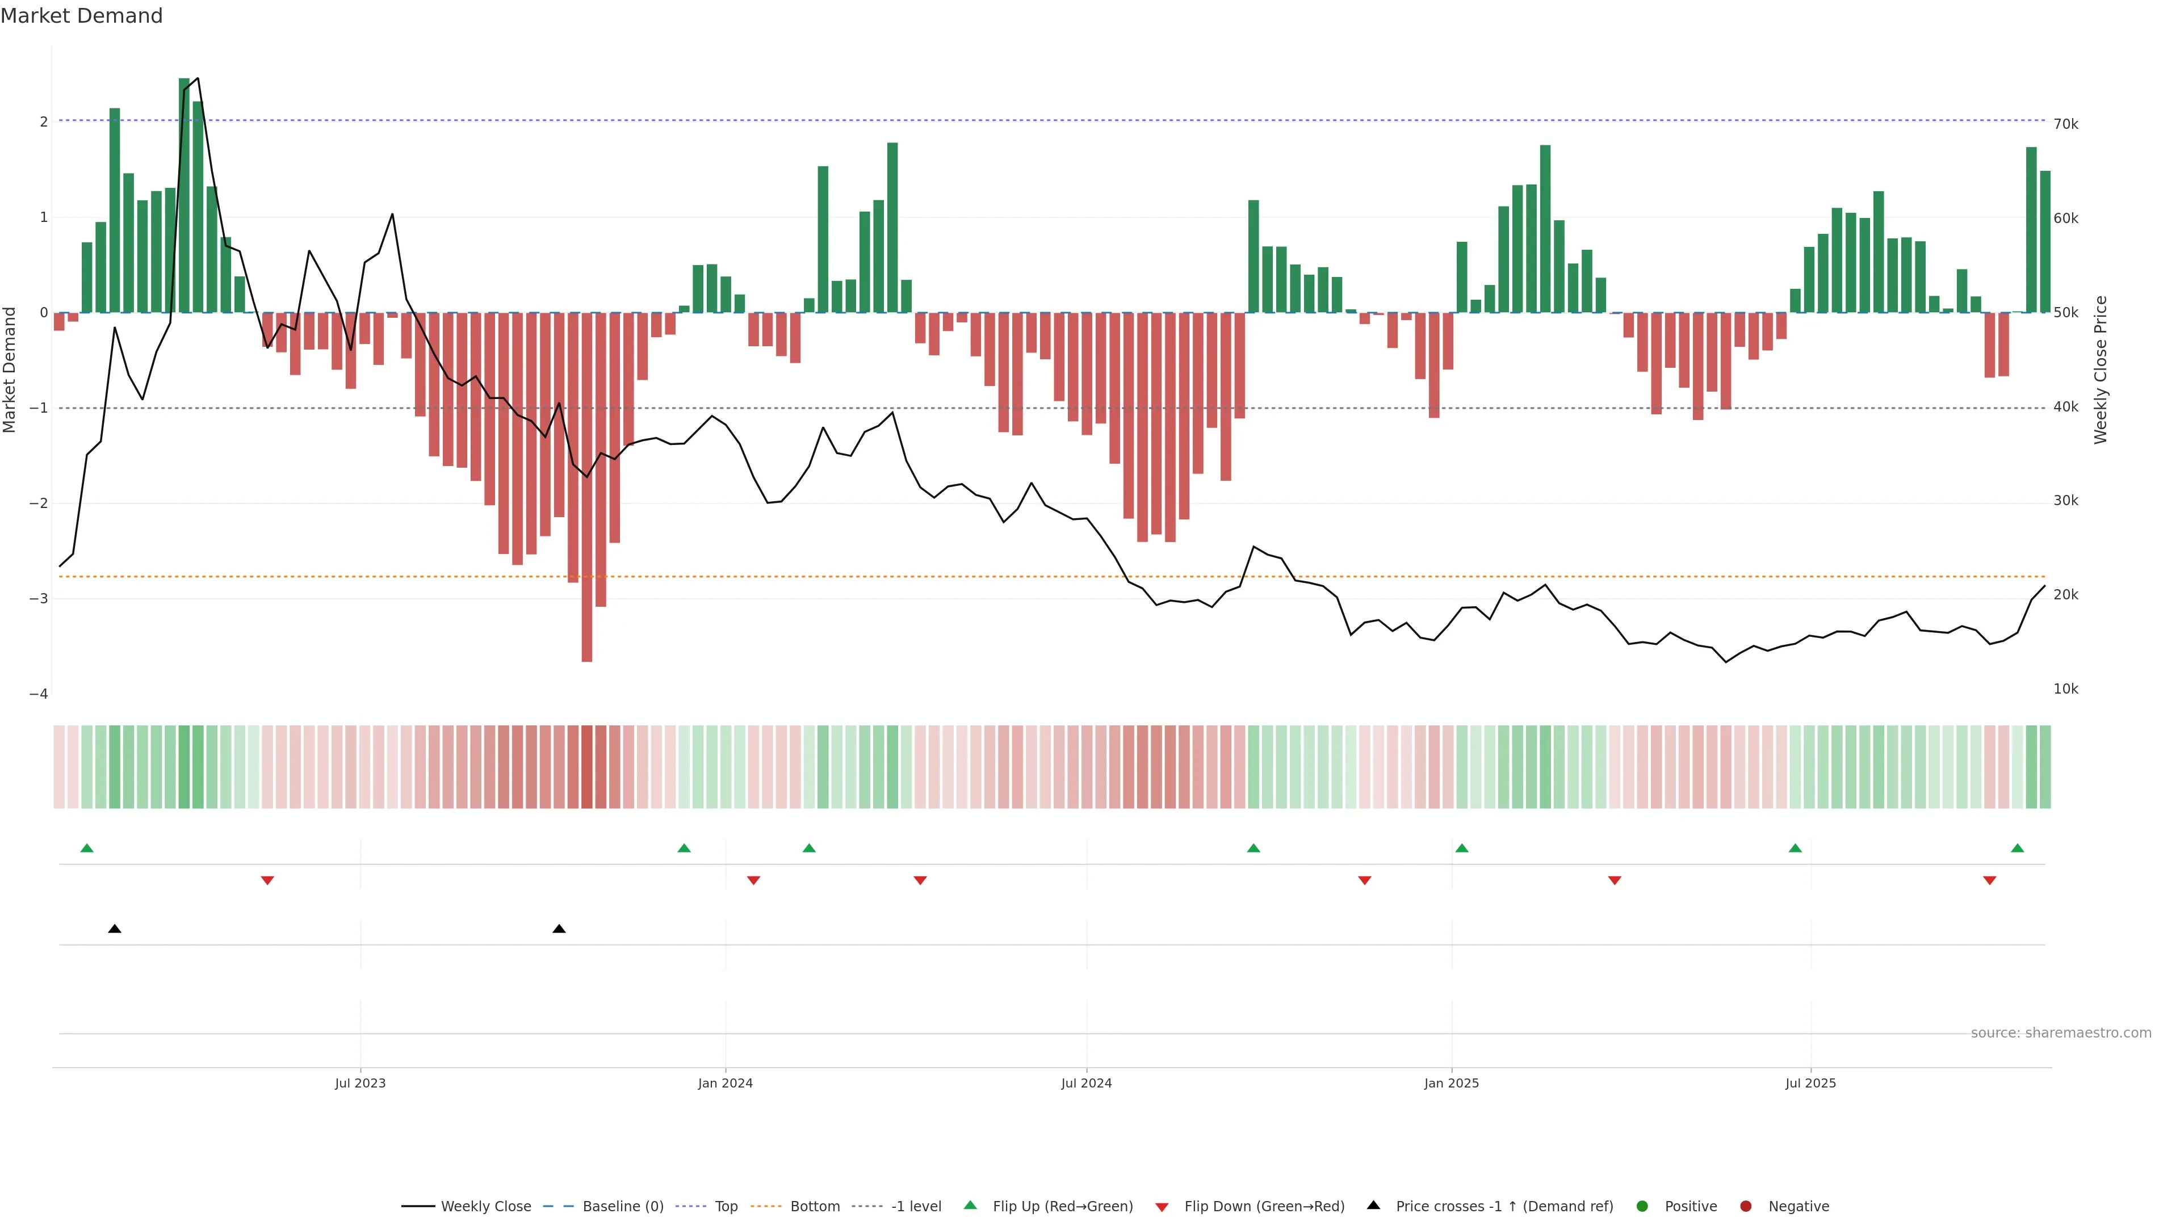The width and height of the screenshot is (2180, 1226).
Task: Click first green flip-up marker at chart start
Action: 86,848
